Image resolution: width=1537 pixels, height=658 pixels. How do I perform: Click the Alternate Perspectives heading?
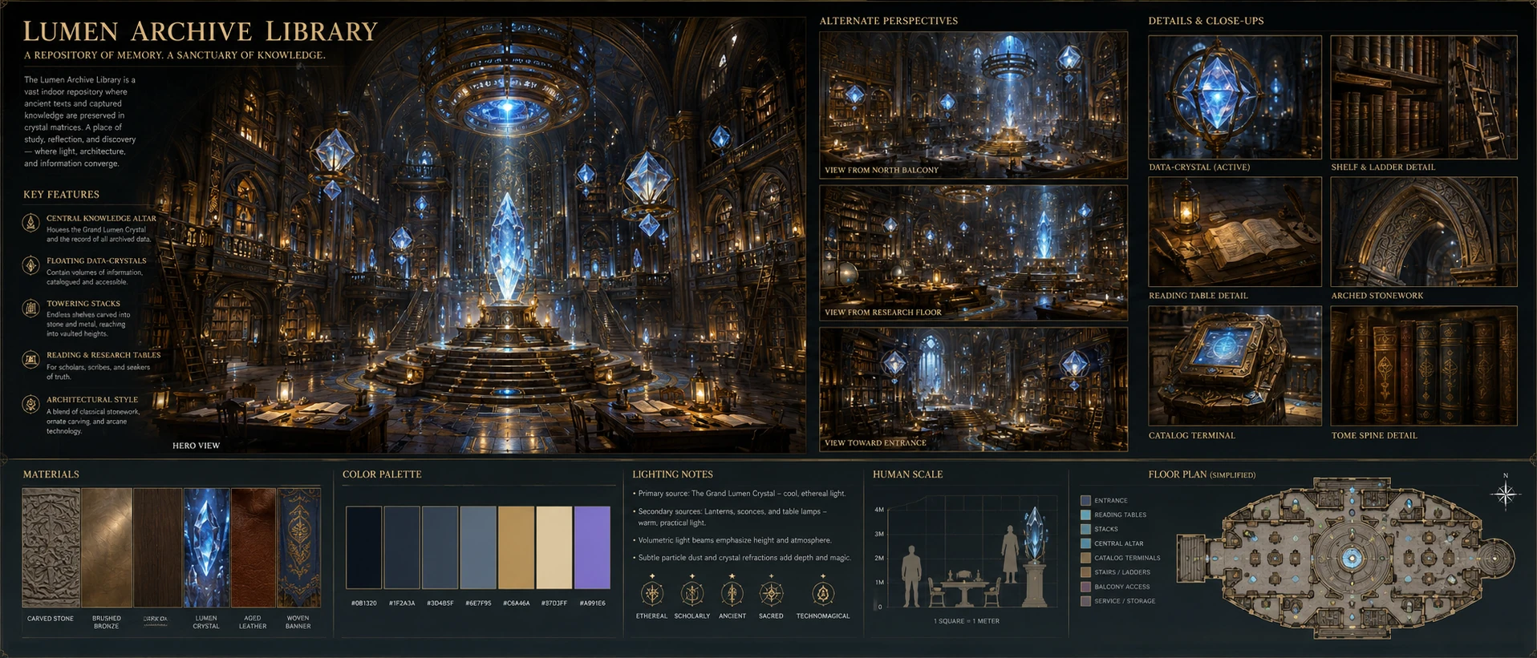889,21
